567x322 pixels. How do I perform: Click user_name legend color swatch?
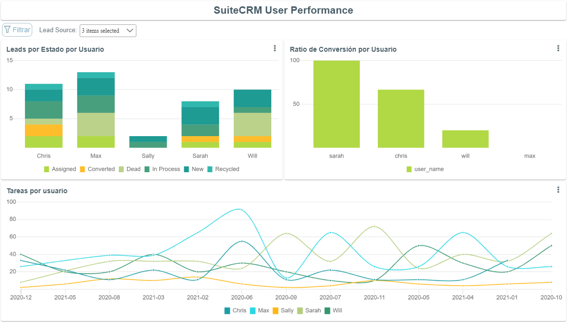(x=410, y=169)
